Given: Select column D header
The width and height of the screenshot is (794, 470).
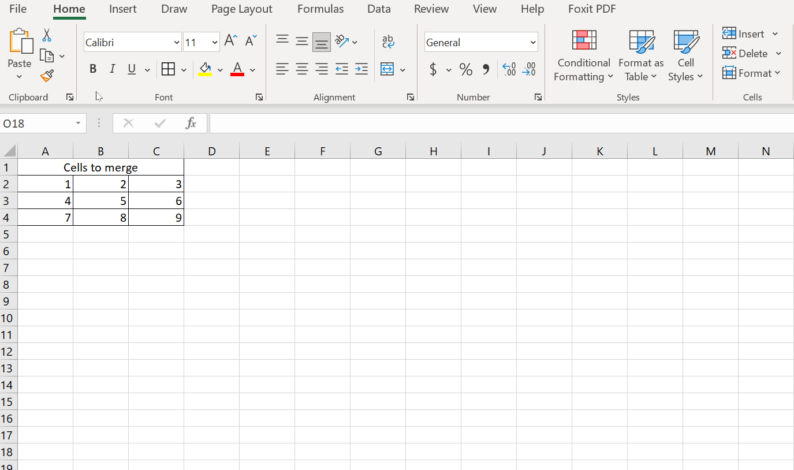Looking at the screenshot, I should 212,151.
